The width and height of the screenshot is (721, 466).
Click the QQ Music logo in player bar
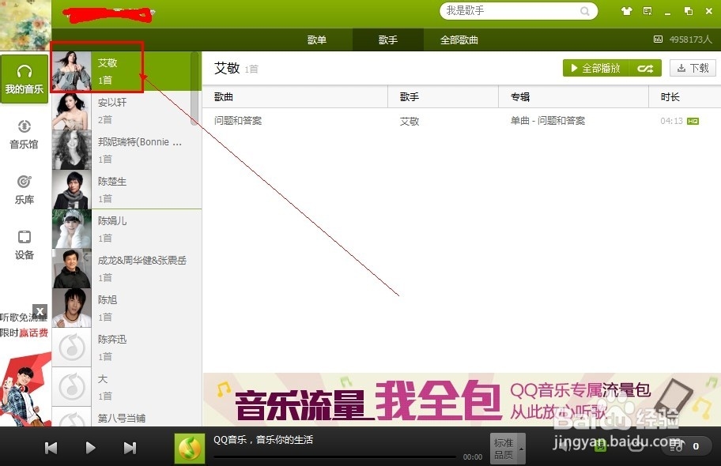point(189,446)
